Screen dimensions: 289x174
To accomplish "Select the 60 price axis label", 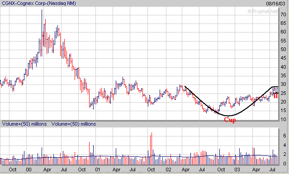I will 283,32.
